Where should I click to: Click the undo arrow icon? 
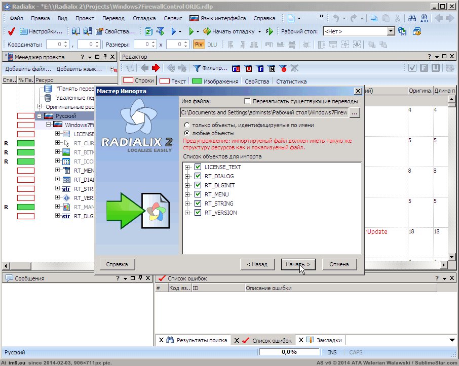pos(336,18)
